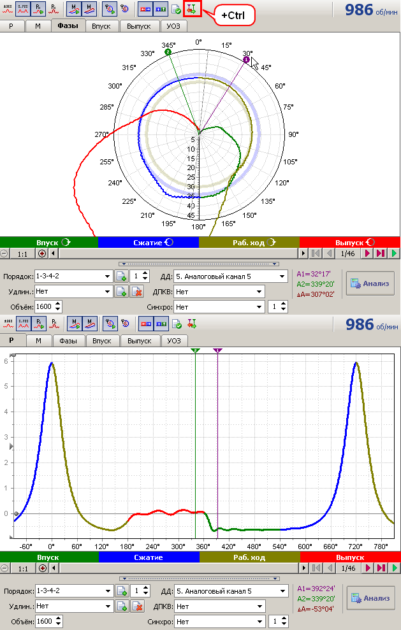Click the Анализ button in upper panel
401x630 pixels.
pos(370,283)
